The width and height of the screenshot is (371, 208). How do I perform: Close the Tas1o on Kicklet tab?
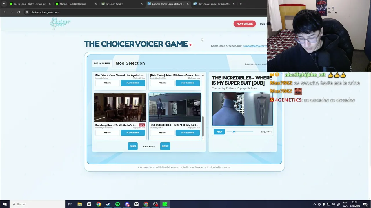pos(142,4)
